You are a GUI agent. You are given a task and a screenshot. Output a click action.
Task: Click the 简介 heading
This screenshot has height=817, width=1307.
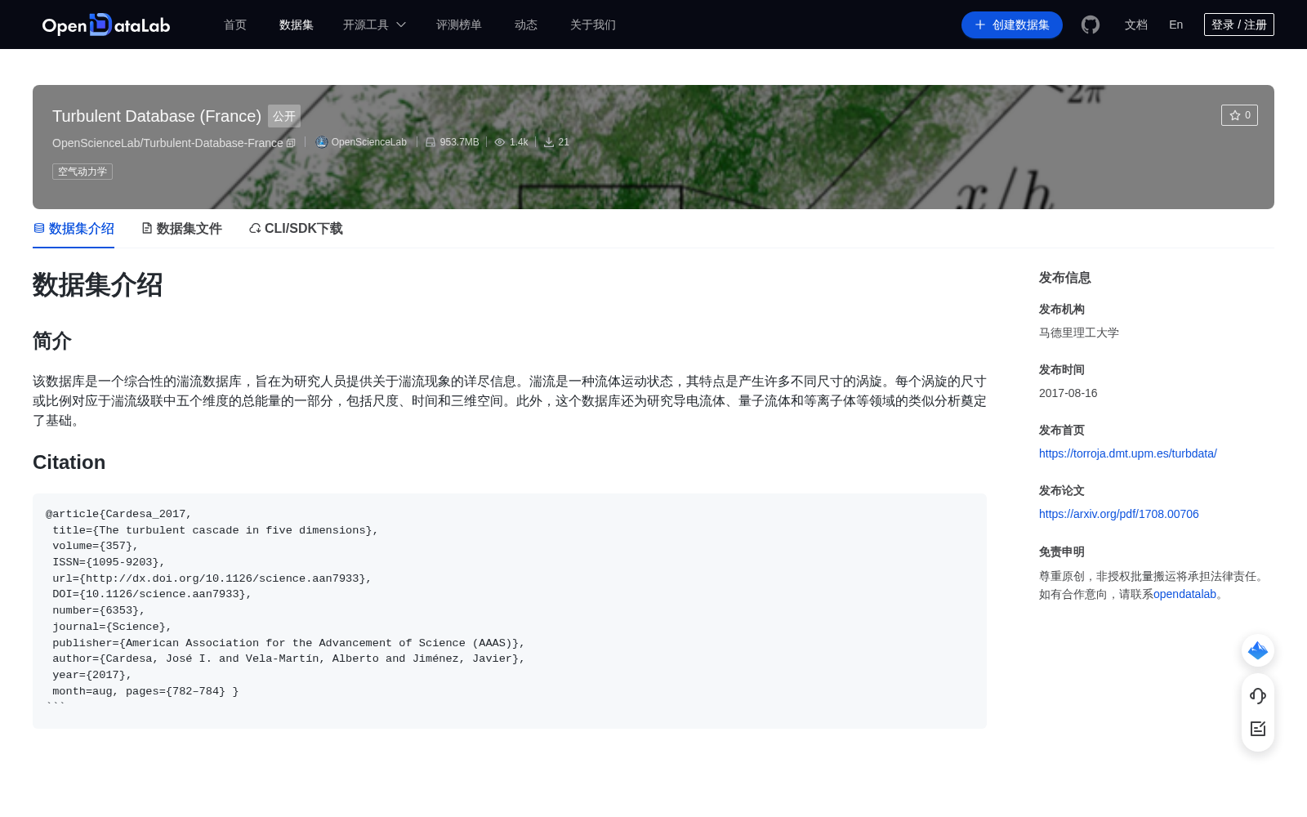point(52,341)
